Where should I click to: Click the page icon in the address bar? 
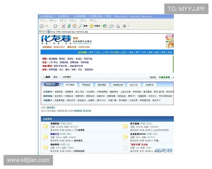click(48, 32)
